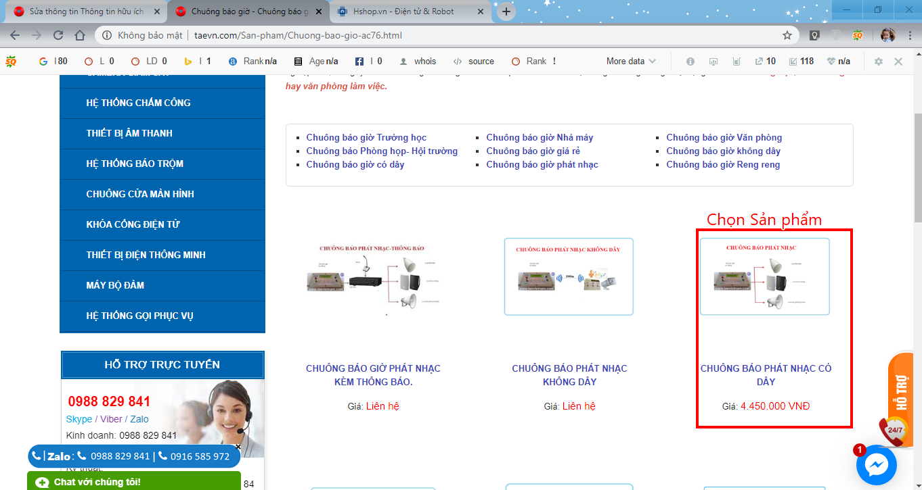The width and height of the screenshot is (922, 490).
Task: Open Chuông báo giờ có dây link
Action: 355,164
